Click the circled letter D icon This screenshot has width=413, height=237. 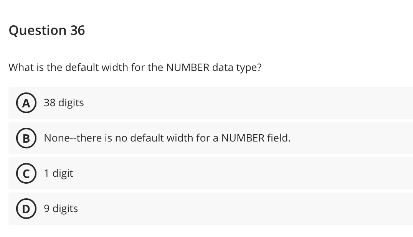click(x=26, y=209)
